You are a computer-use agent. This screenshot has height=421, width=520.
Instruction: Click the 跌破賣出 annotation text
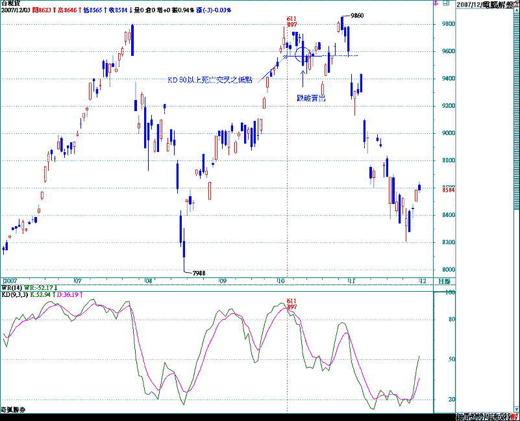pos(310,97)
